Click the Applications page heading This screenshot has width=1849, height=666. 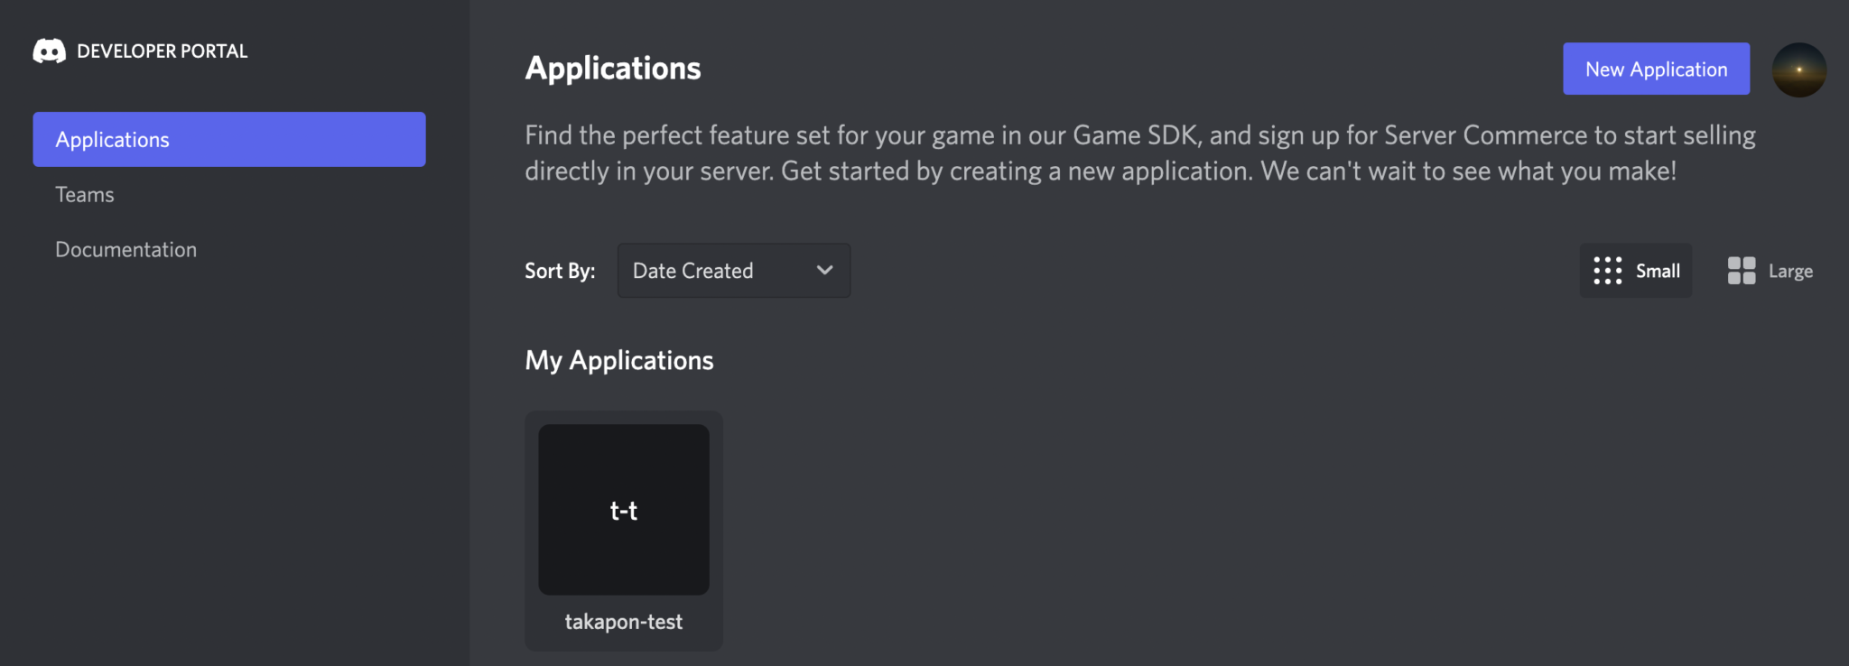tap(613, 69)
